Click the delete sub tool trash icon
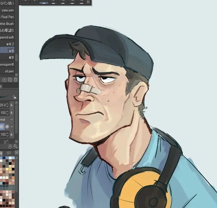The image size is (217, 208). point(16,80)
